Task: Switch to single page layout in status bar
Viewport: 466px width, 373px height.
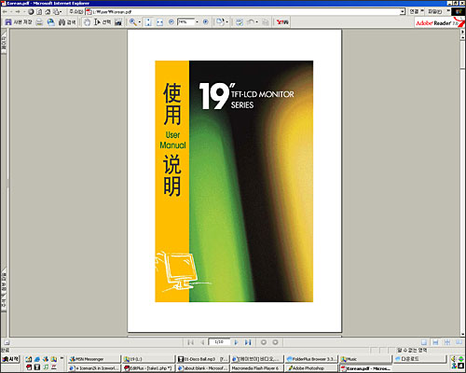Action: (424, 342)
